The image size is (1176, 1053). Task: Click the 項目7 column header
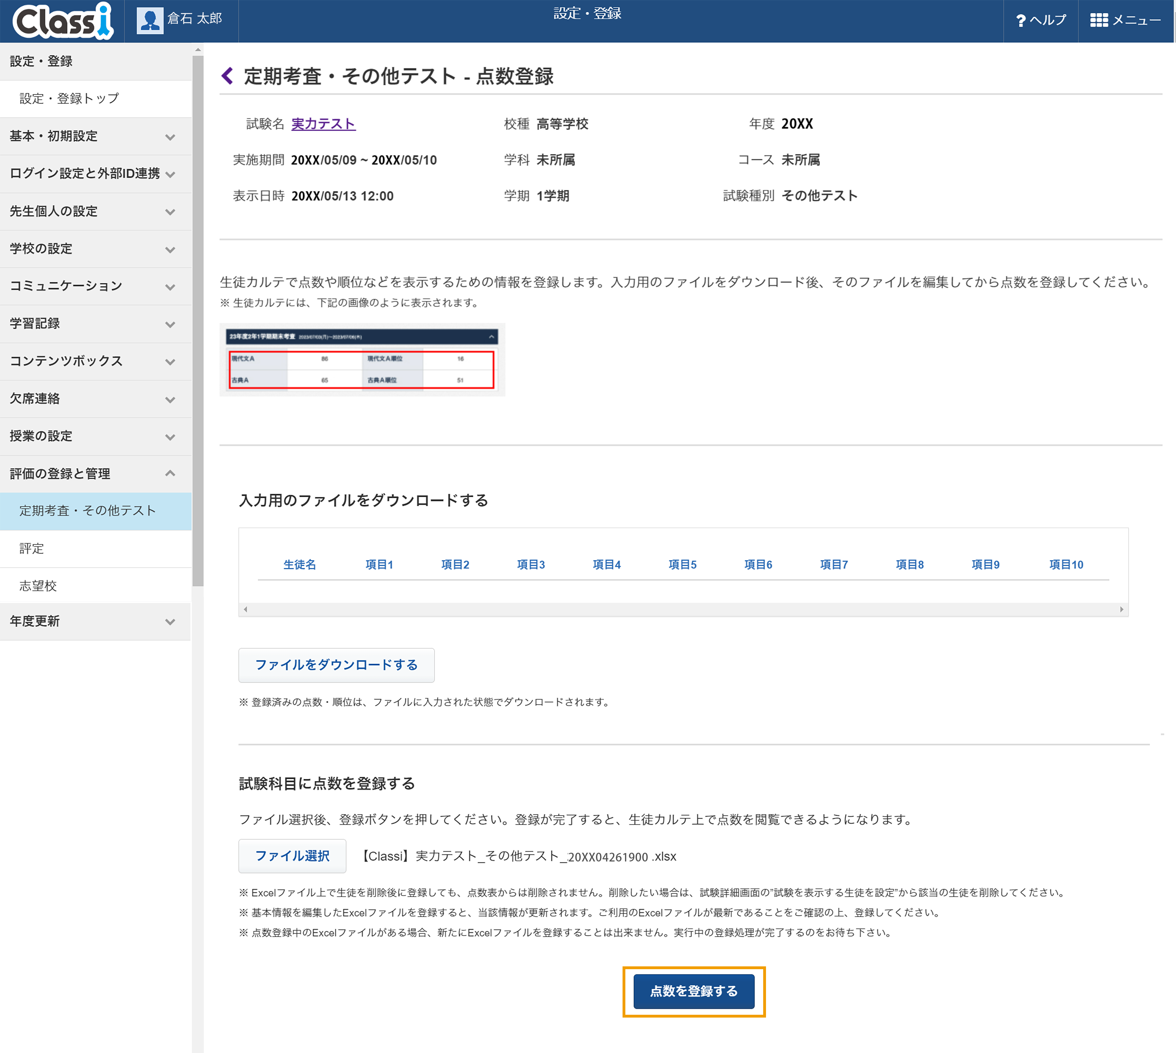[834, 565]
